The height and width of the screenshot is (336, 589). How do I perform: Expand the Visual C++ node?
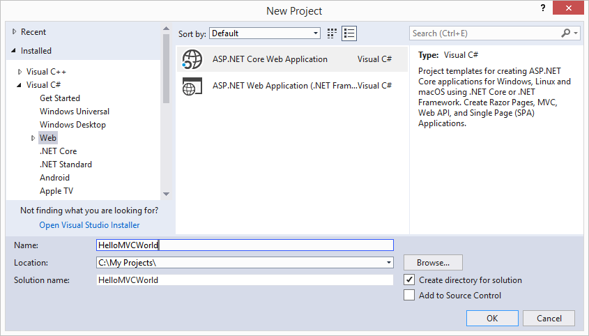[20, 71]
